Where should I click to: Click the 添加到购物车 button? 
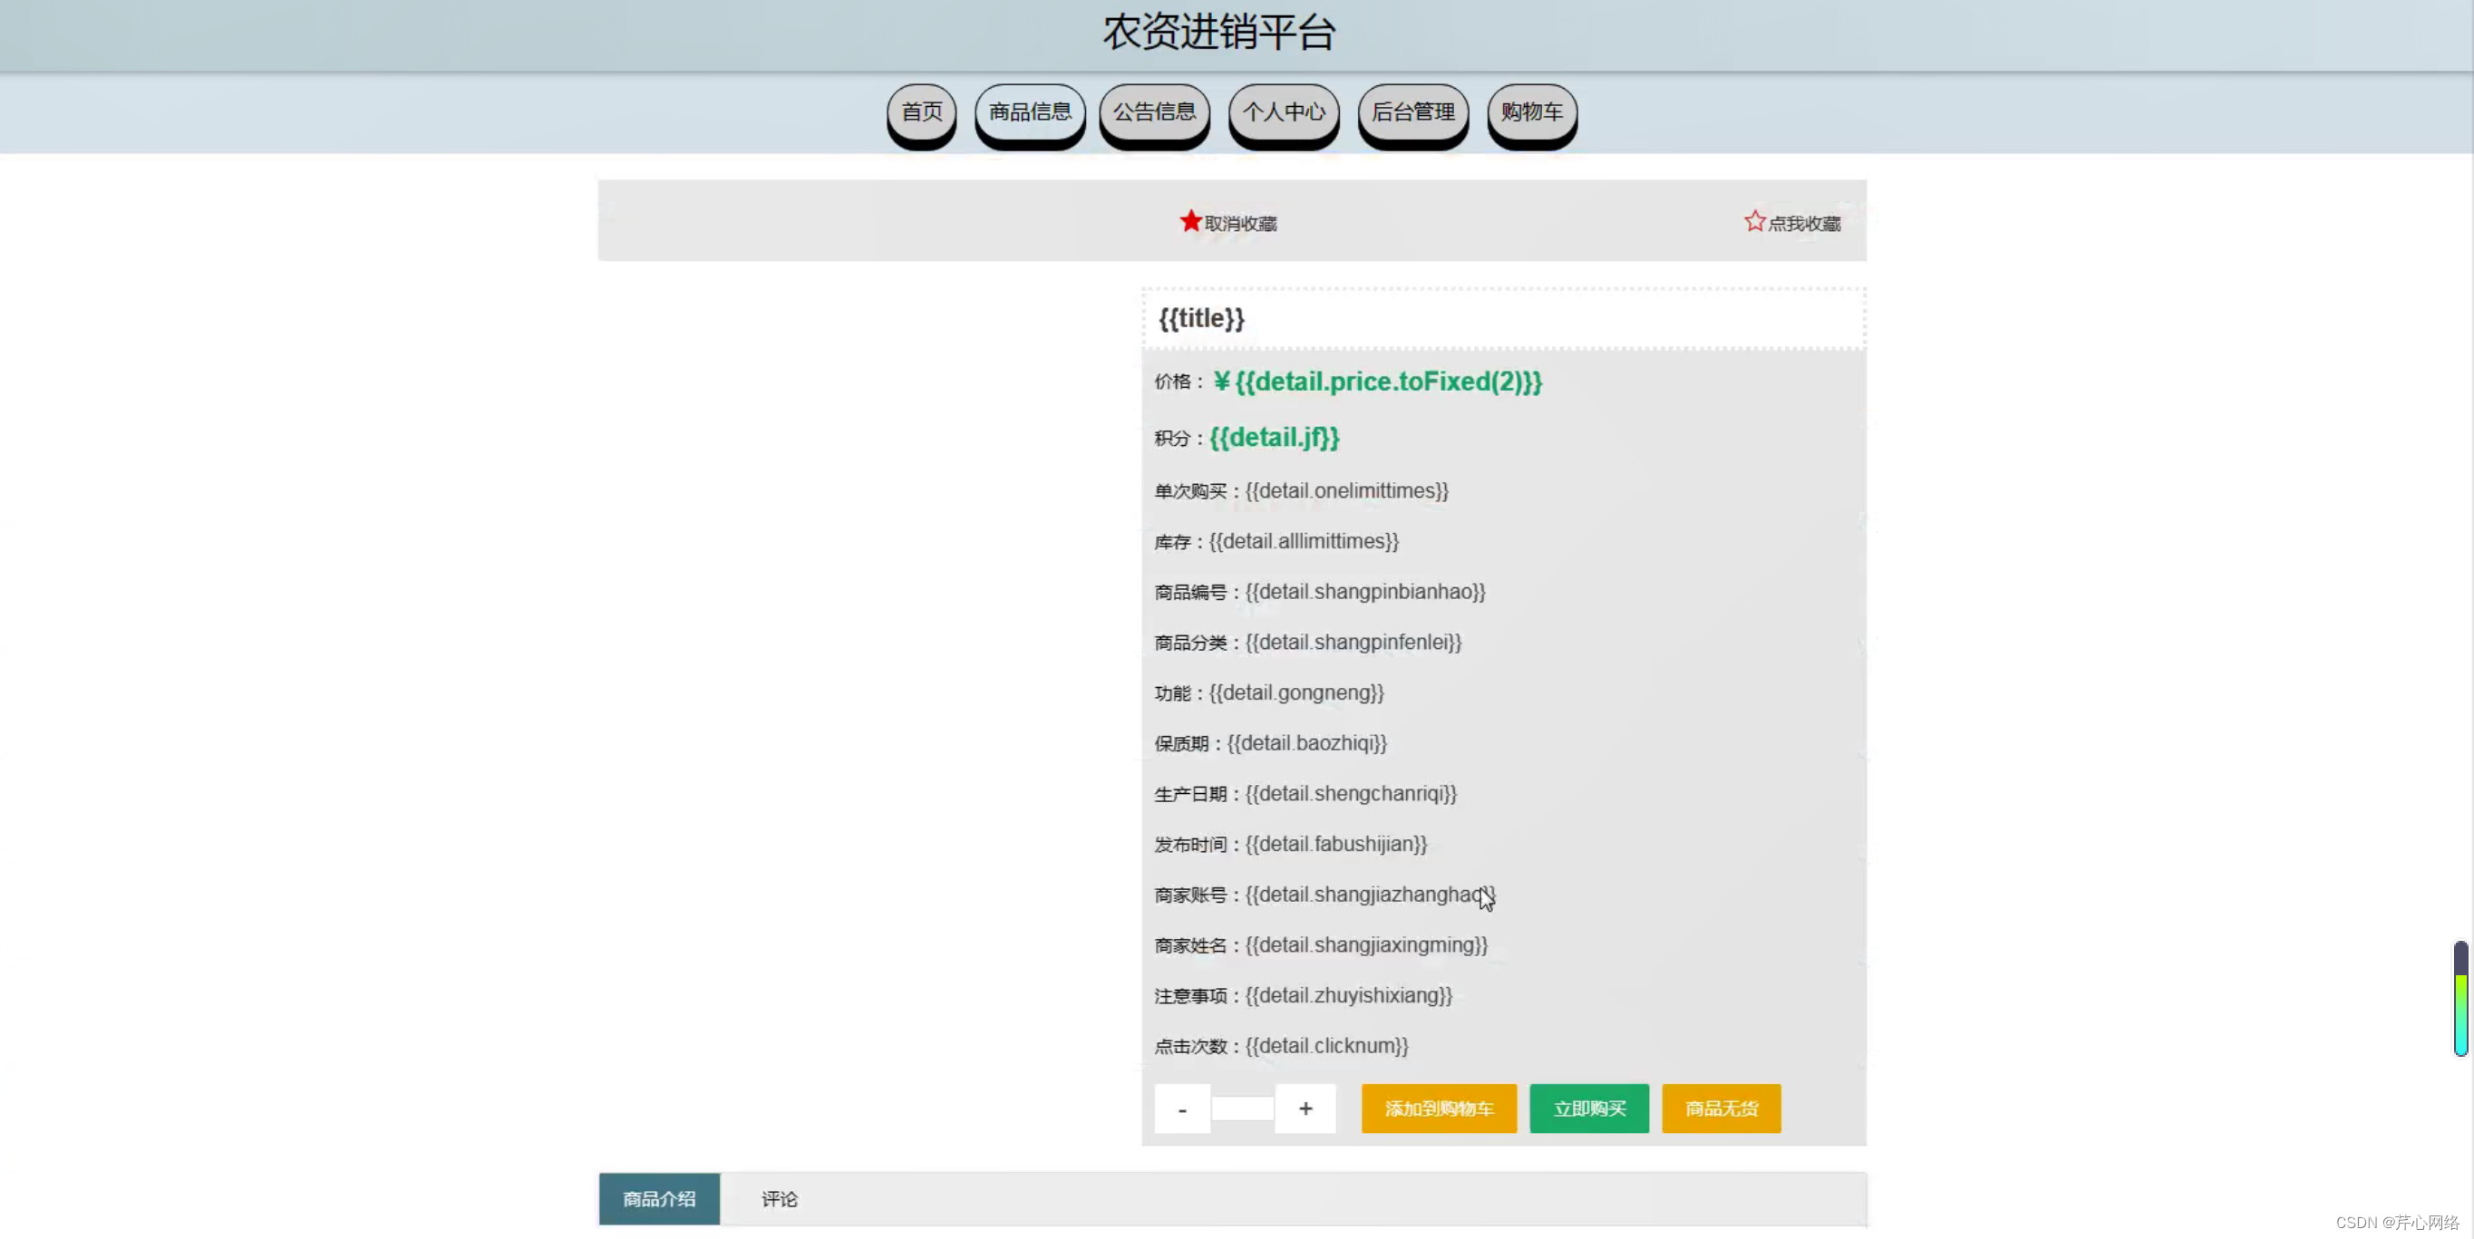tap(1439, 1108)
